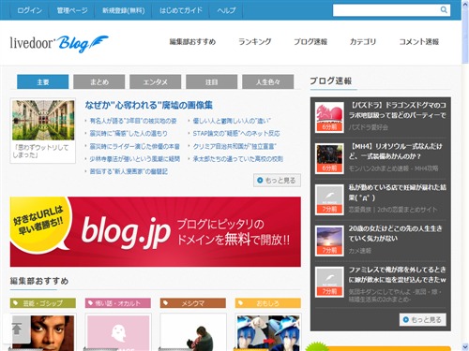Open post title 私が勤めている店で妊婦が暴れた結果
469x351 pixels.
click(398, 193)
